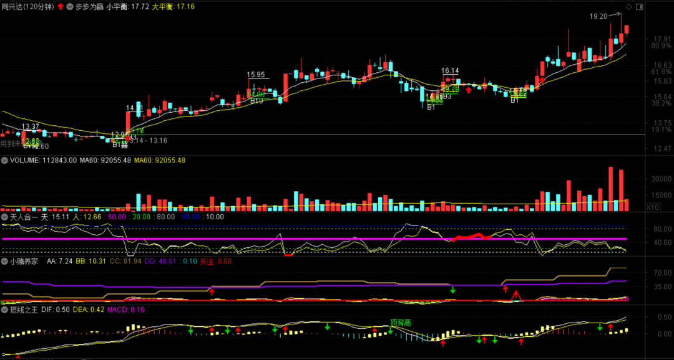Open the 短线之王 indicator dropdown arrow
Viewport: 674px width, 360px height.
point(5,309)
